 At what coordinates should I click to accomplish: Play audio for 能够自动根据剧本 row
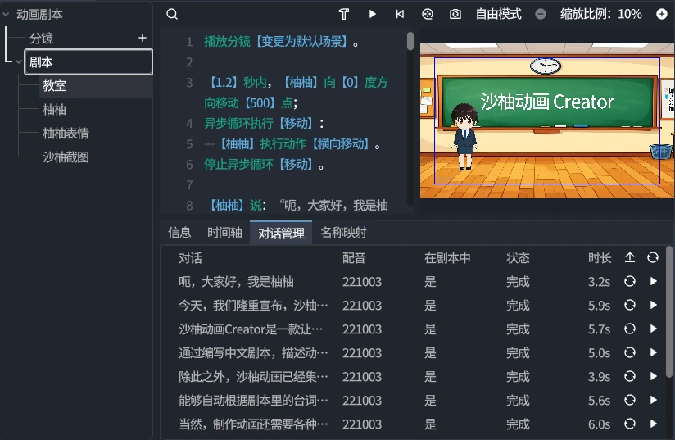pyautogui.click(x=654, y=400)
